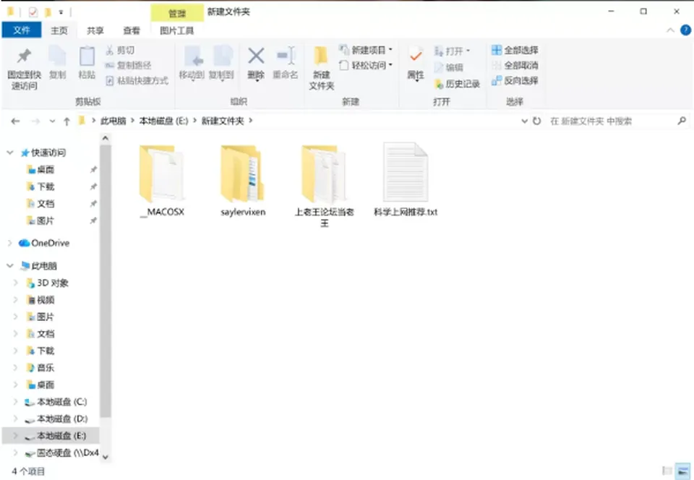Select the 复制路径 ribbon command
Image resolution: width=694 pixels, height=480 pixels.
coord(129,66)
